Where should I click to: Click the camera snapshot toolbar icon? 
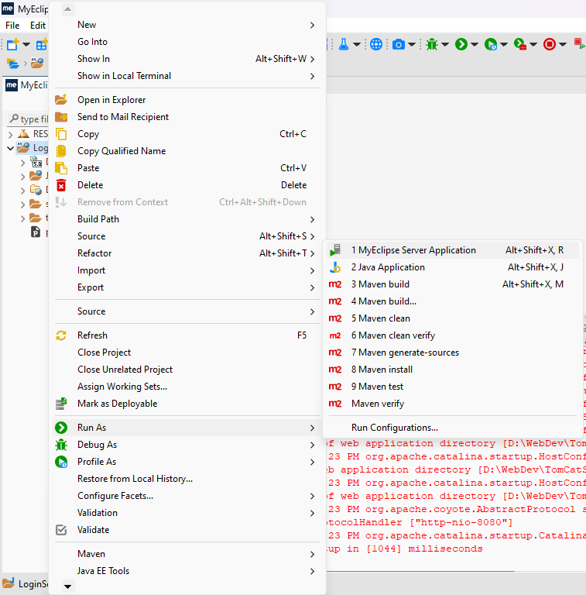pos(398,44)
